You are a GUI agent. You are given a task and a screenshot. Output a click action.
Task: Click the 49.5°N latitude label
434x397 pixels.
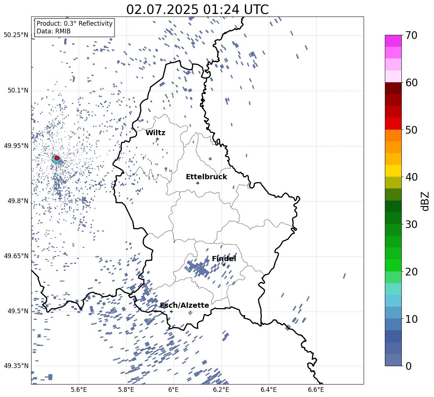tap(18, 311)
